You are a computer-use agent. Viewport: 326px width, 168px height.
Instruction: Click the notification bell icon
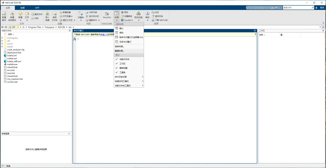316,8
